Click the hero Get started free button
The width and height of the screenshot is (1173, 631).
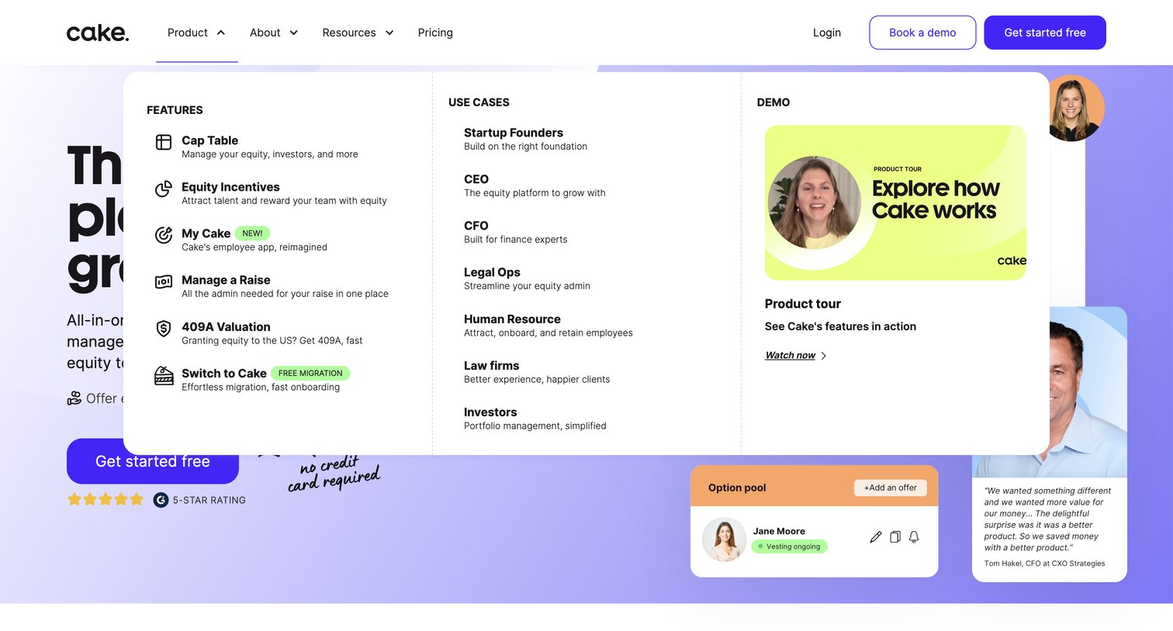coord(153,461)
